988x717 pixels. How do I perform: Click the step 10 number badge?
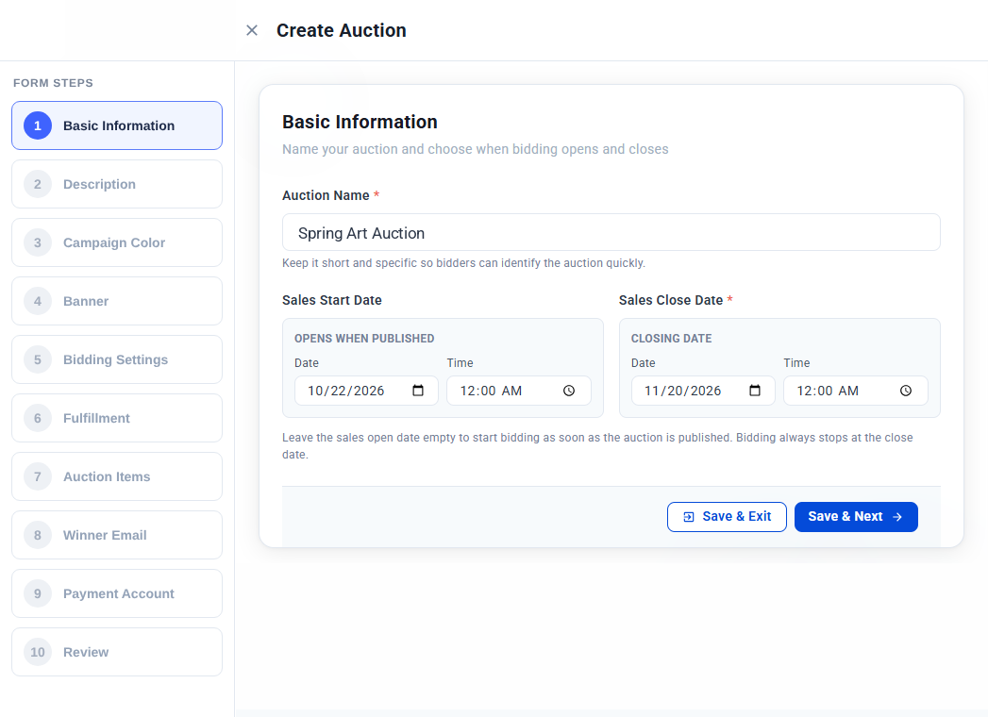click(x=38, y=652)
